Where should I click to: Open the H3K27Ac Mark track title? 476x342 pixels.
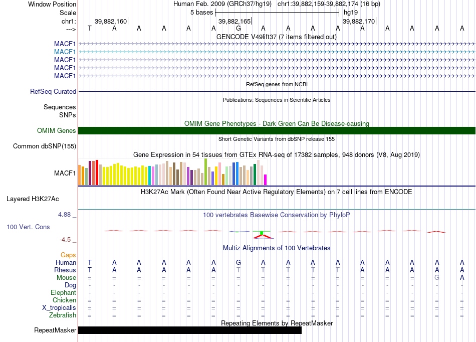coord(277,192)
